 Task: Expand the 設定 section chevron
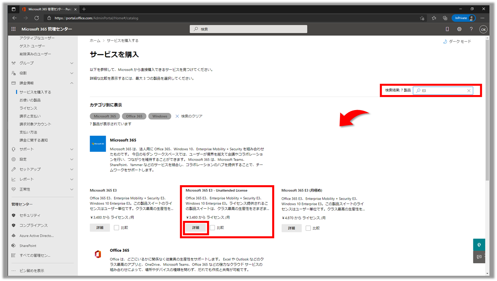coord(72,159)
